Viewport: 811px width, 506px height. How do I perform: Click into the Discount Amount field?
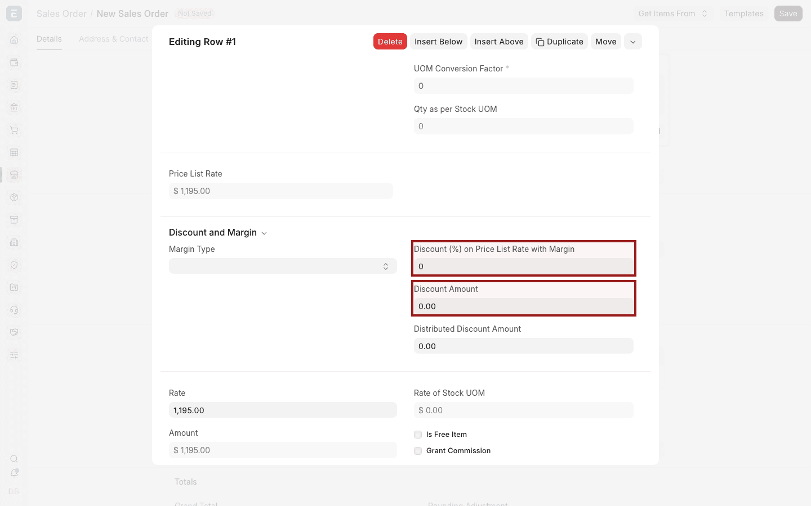(524, 306)
